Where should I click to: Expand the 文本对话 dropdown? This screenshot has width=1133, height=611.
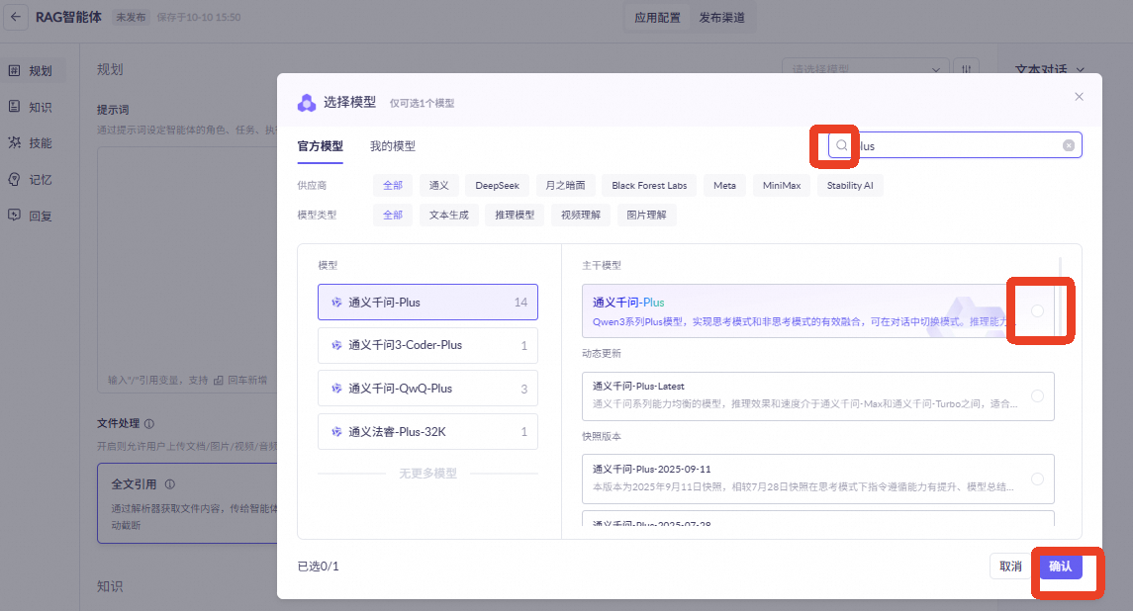point(1051,70)
